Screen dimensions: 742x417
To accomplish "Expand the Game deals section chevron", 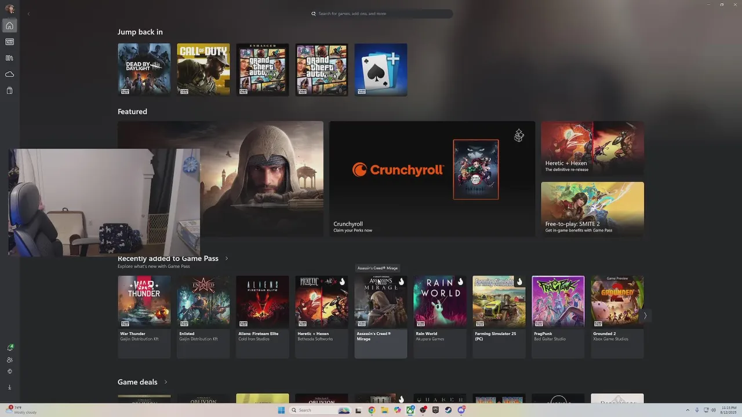I will [x=166, y=382].
